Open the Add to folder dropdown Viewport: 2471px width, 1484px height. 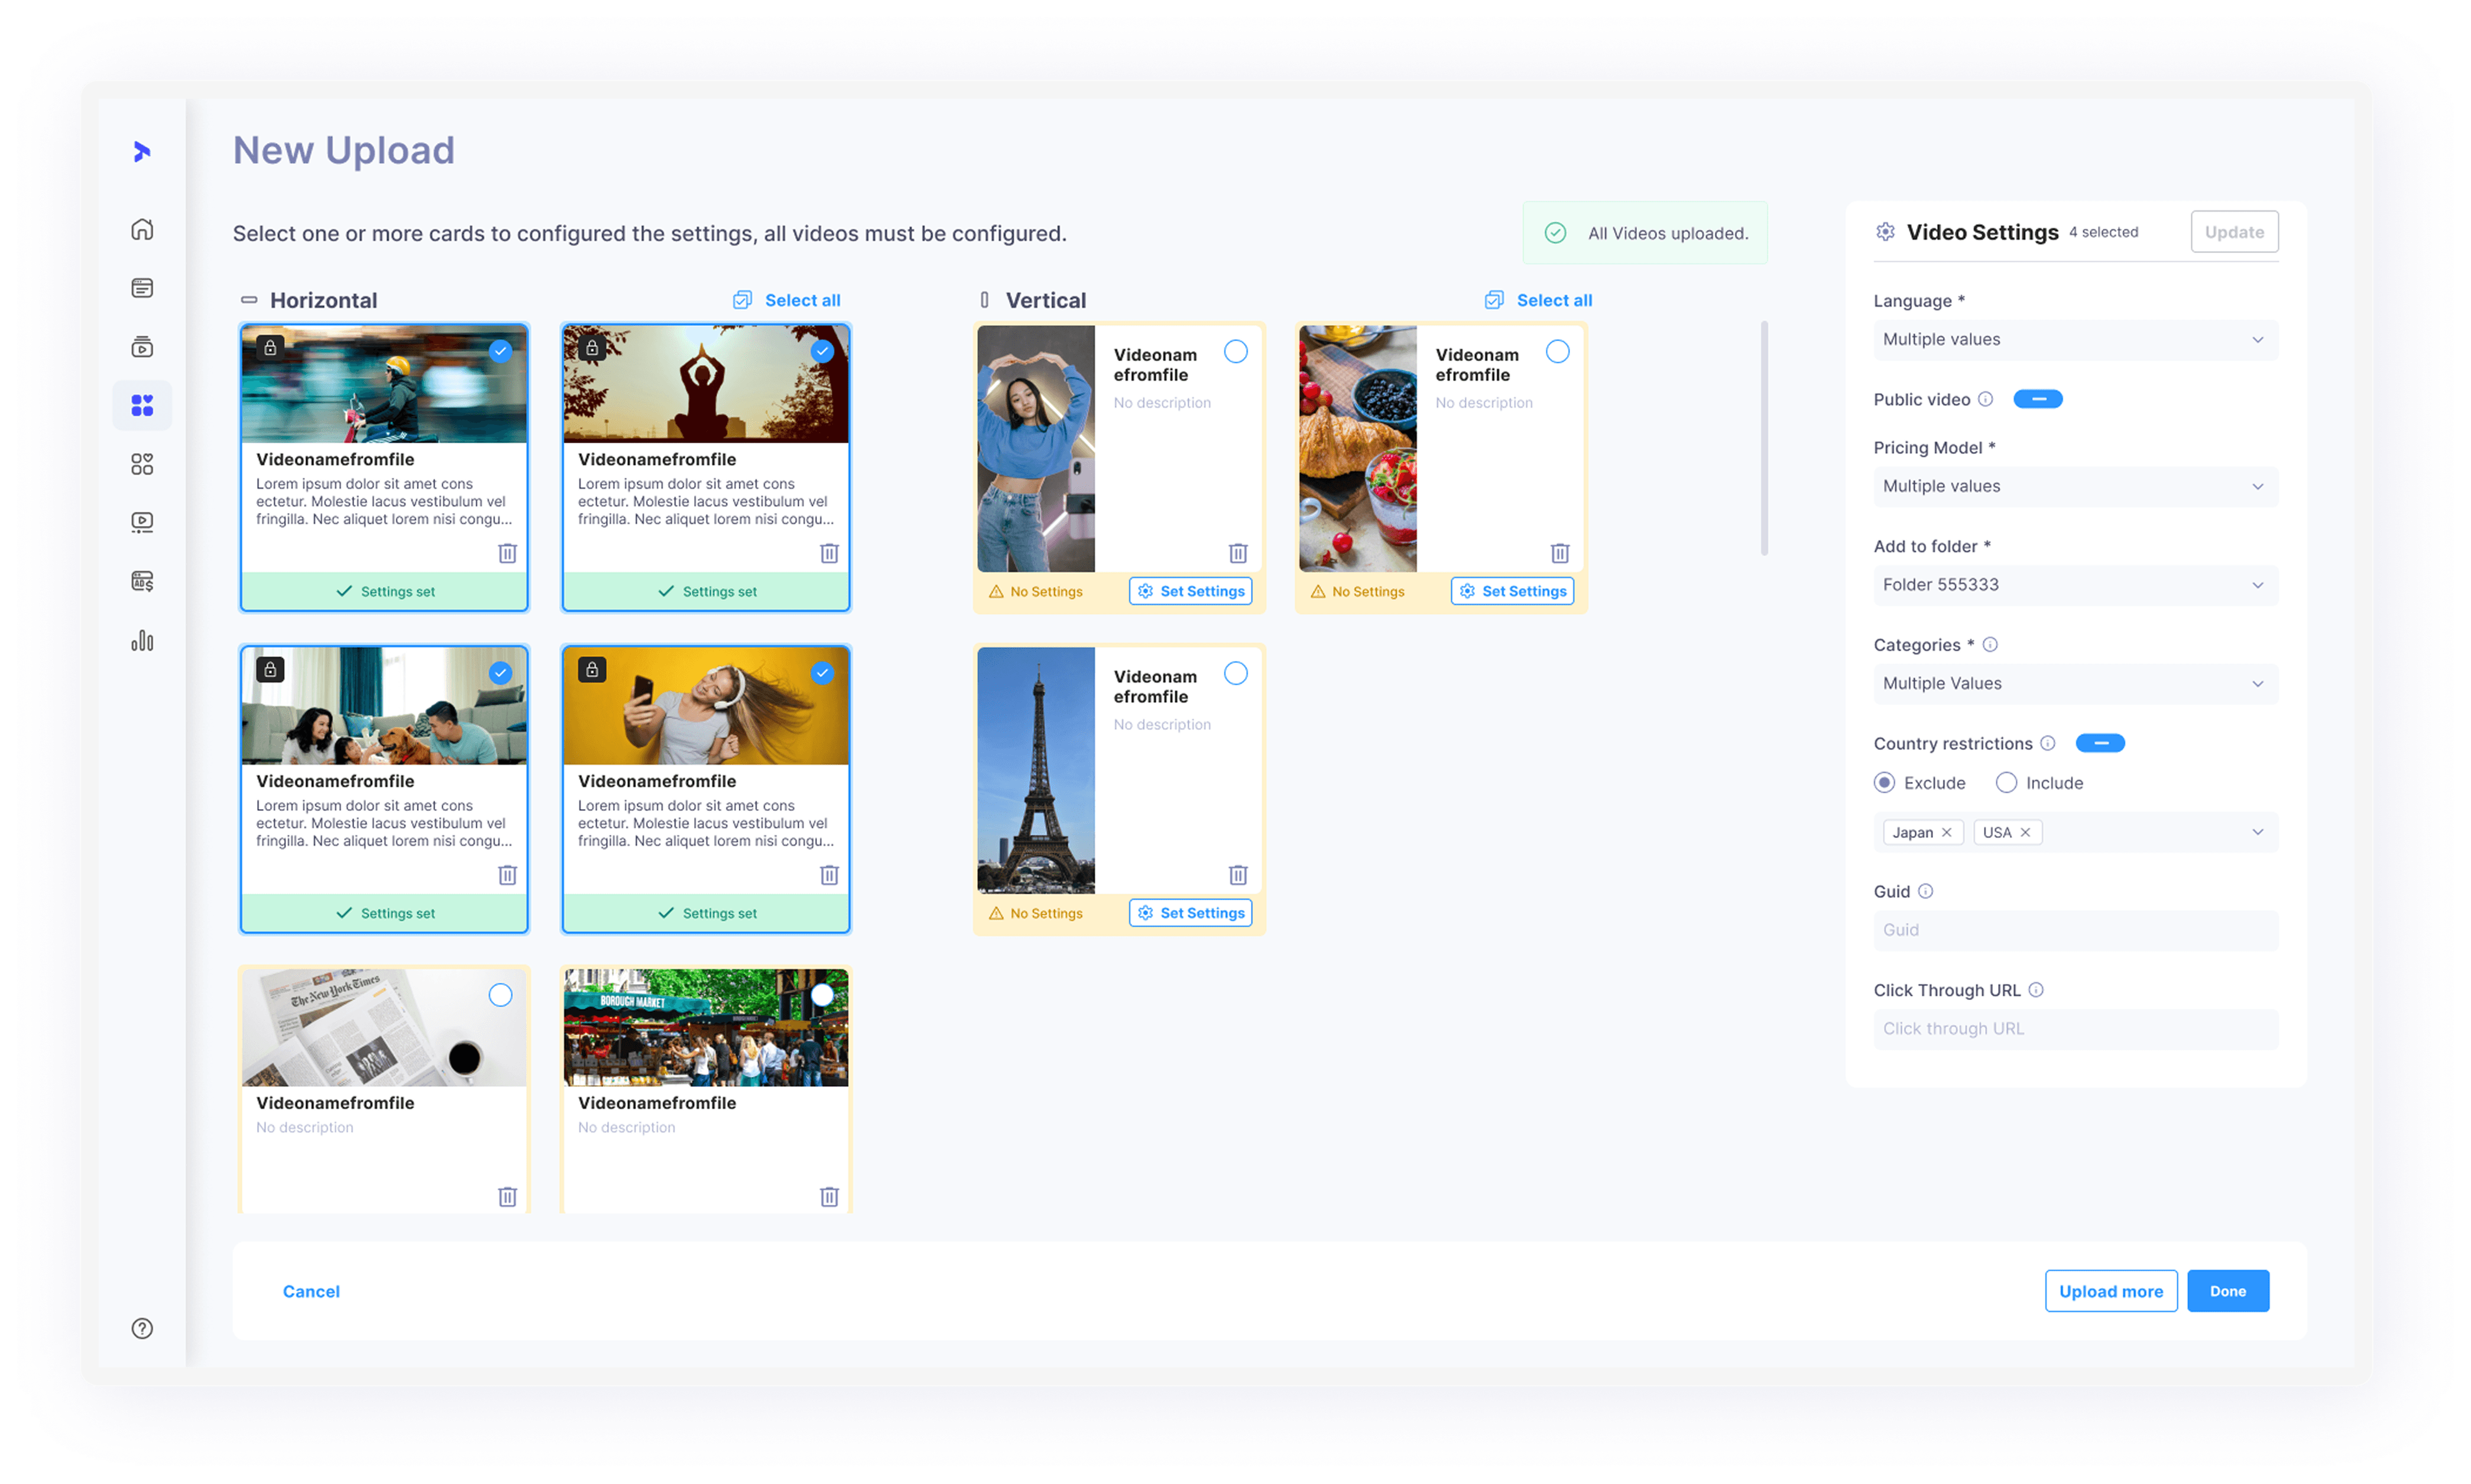(x=2076, y=585)
